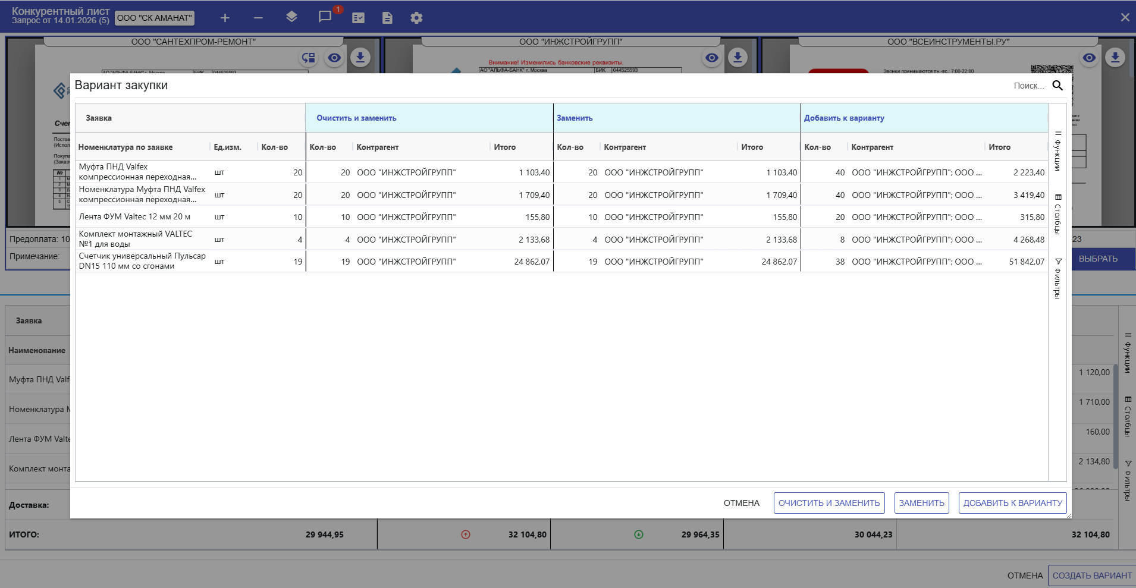Image resolution: width=1136 pixels, height=588 pixels.
Task: Select the 'Добавить к варианту' column group header
Action: tap(844, 118)
